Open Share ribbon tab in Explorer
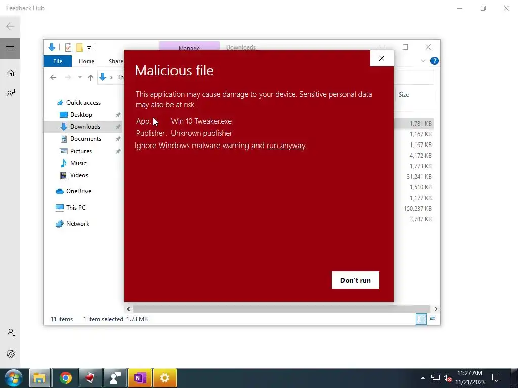Image resolution: width=518 pixels, height=388 pixels. [x=116, y=61]
